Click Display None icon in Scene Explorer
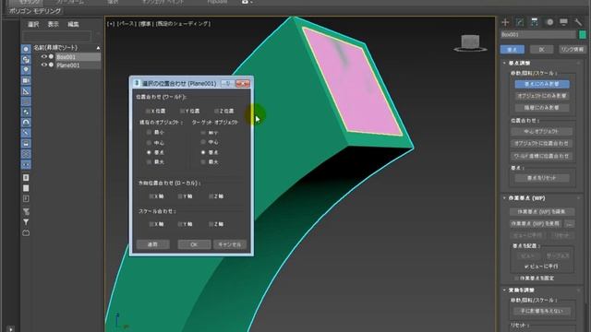The height and width of the screenshot is (332, 591). pyautogui.click(x=26, y=188)
